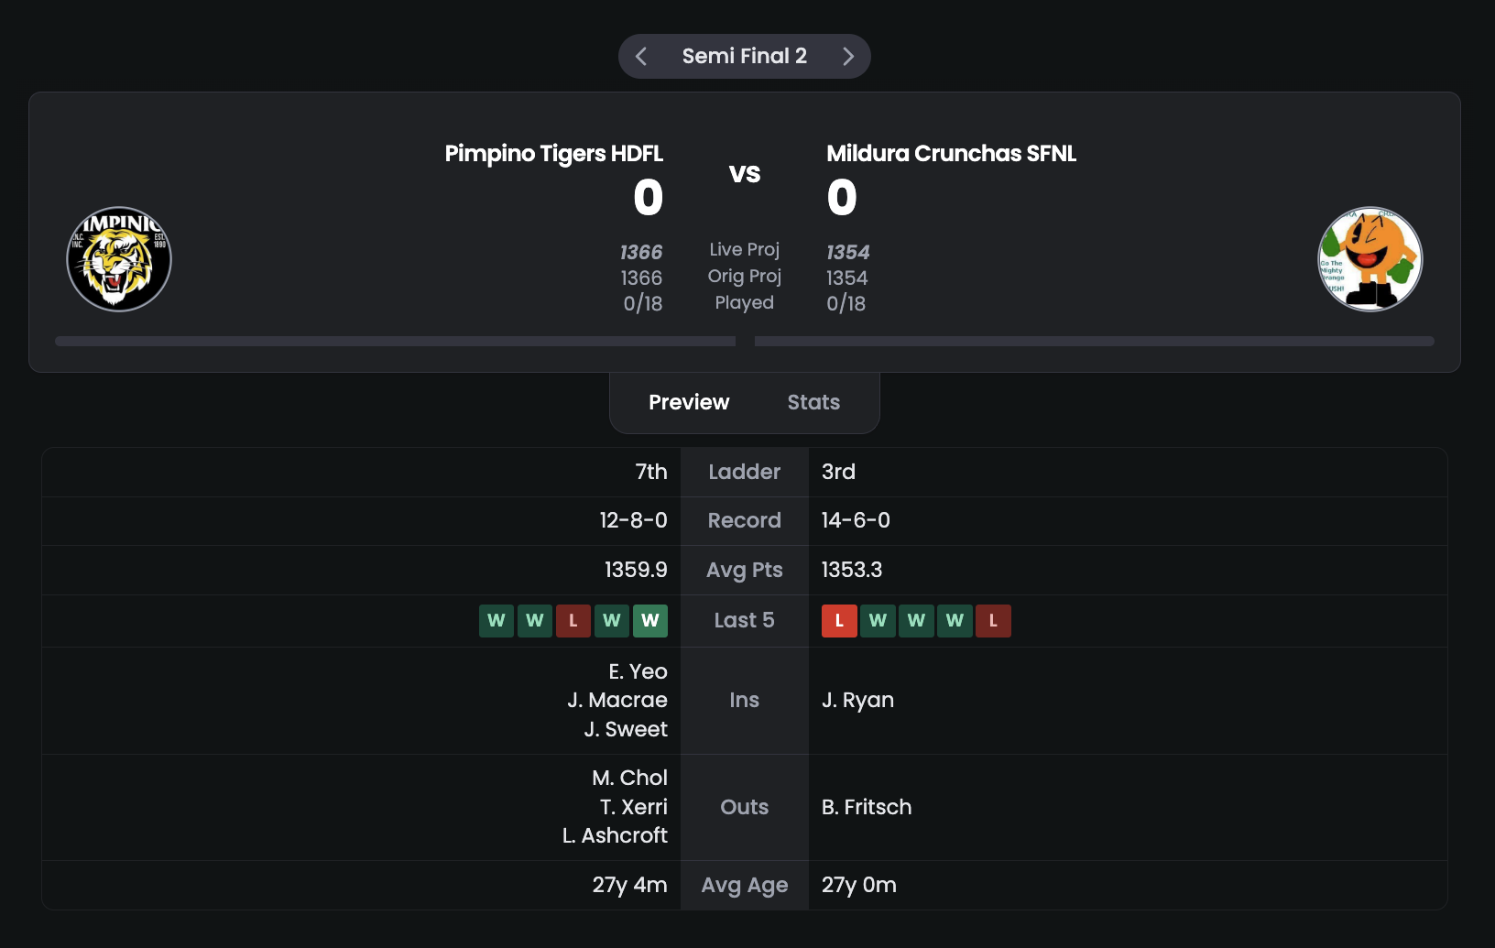1495x948 pixels.
Task: Click Pimpino's first green W result badge
Action: (x=497, y=621)
